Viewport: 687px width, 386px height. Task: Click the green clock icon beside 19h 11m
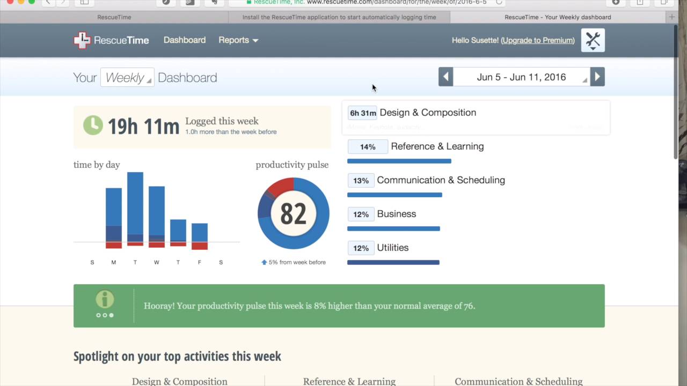click(x=93, y=125)
